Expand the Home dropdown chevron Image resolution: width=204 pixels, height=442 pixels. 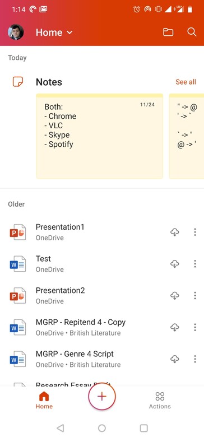(69, 32)
